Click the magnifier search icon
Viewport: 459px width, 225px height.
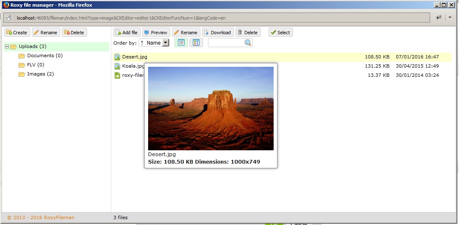(x=248, y=43)
